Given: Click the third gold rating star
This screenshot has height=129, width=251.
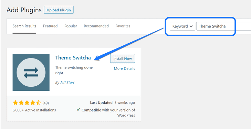Looking at the screenshot, I should click(27, 103).
